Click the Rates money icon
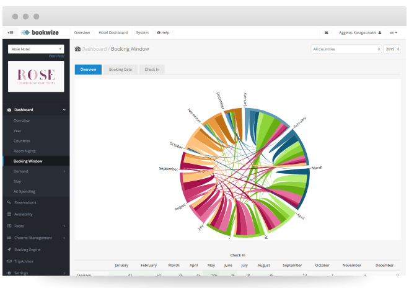The height and width of the screenshot is (288, 409). tap(9, 226)
